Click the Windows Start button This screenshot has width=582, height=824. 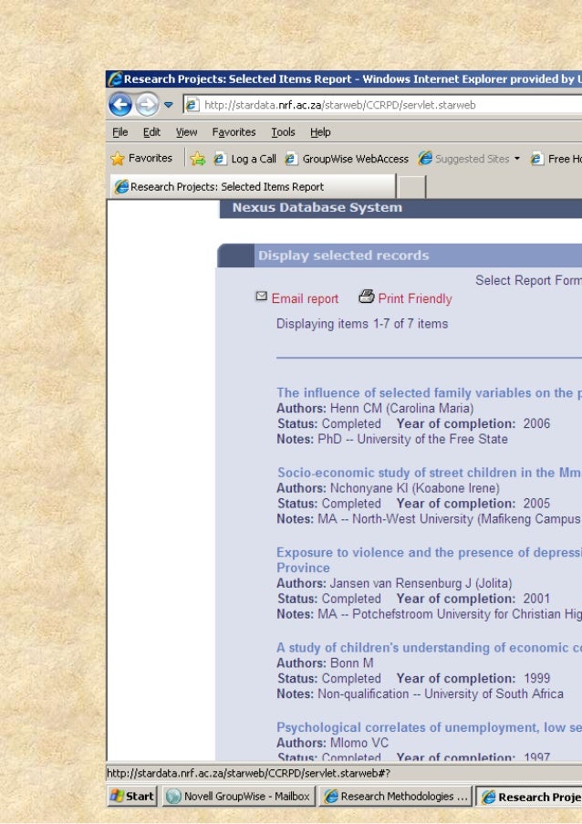[132, 796]
